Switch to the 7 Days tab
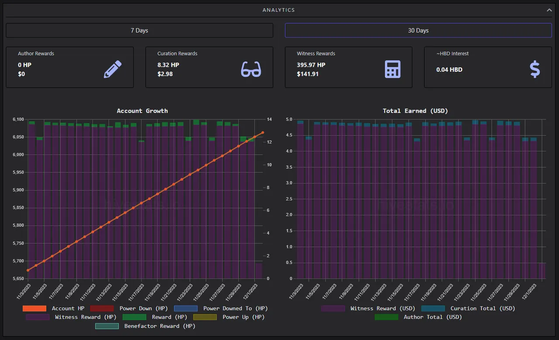 click(139, 30)
